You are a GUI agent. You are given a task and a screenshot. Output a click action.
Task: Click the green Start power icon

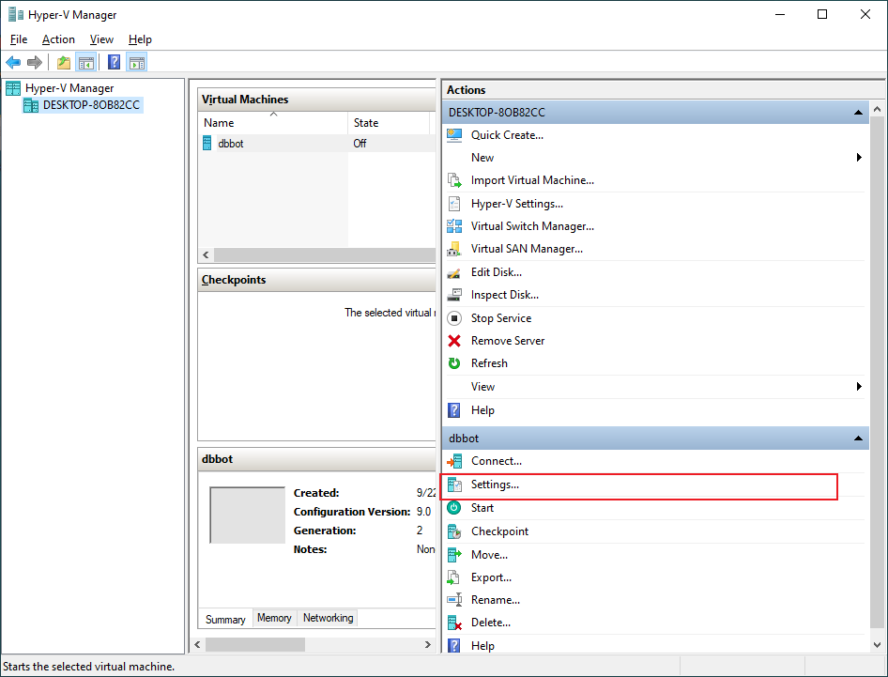coord(454,508)
